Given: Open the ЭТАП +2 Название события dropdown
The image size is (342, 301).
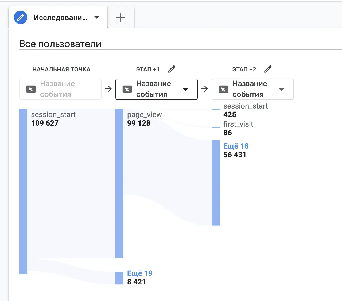Looking at the screenshot, I should click(253, 89).
